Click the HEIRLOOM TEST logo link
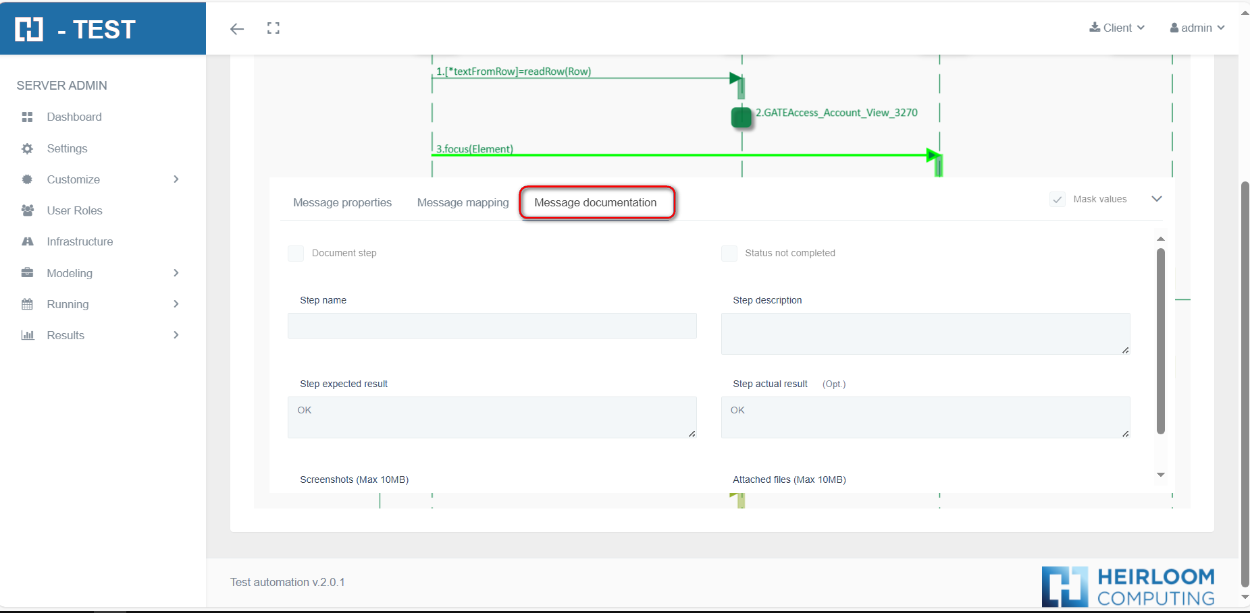The width and height of the screenshot is (1250, 613). [76, 29]
